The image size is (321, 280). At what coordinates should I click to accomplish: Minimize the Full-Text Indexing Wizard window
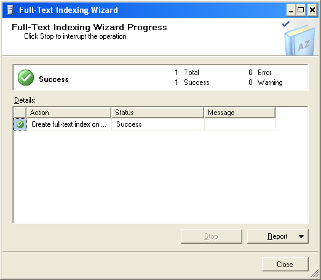click(291, 10)
